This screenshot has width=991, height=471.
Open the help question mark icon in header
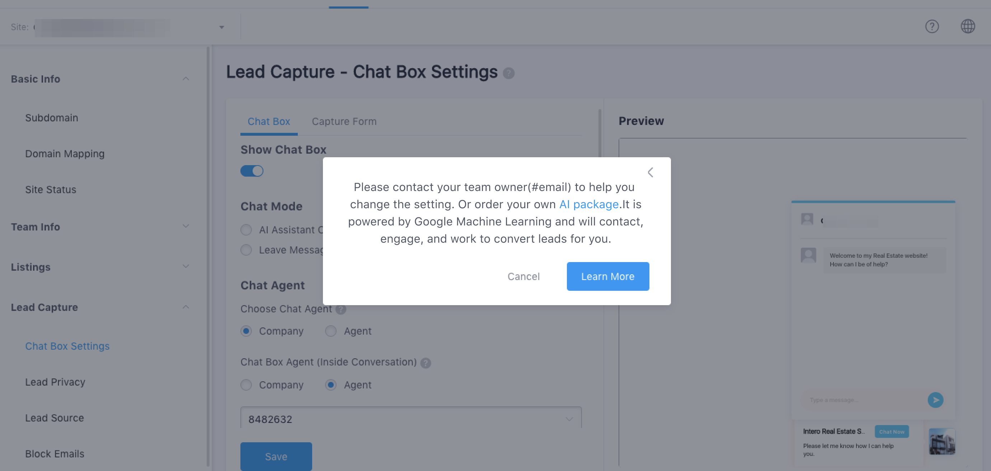[932, 27]
